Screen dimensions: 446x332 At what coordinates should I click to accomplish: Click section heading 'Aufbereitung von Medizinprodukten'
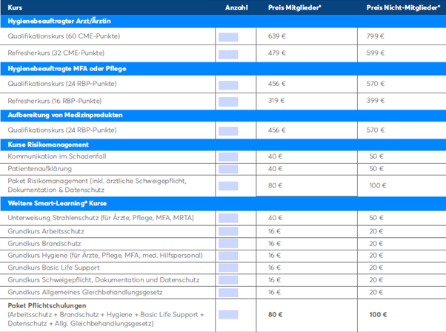click(65, 115)
